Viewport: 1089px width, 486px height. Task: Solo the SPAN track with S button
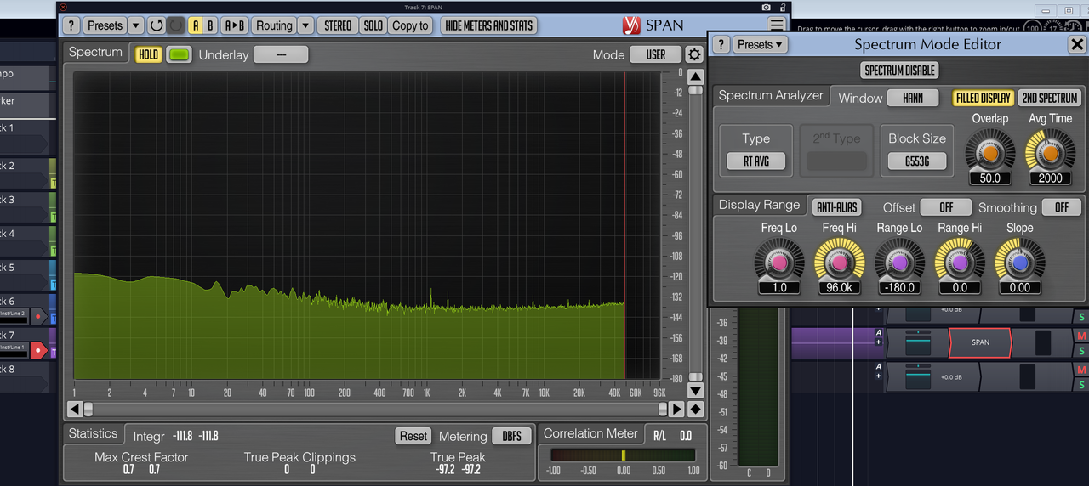1082,350
